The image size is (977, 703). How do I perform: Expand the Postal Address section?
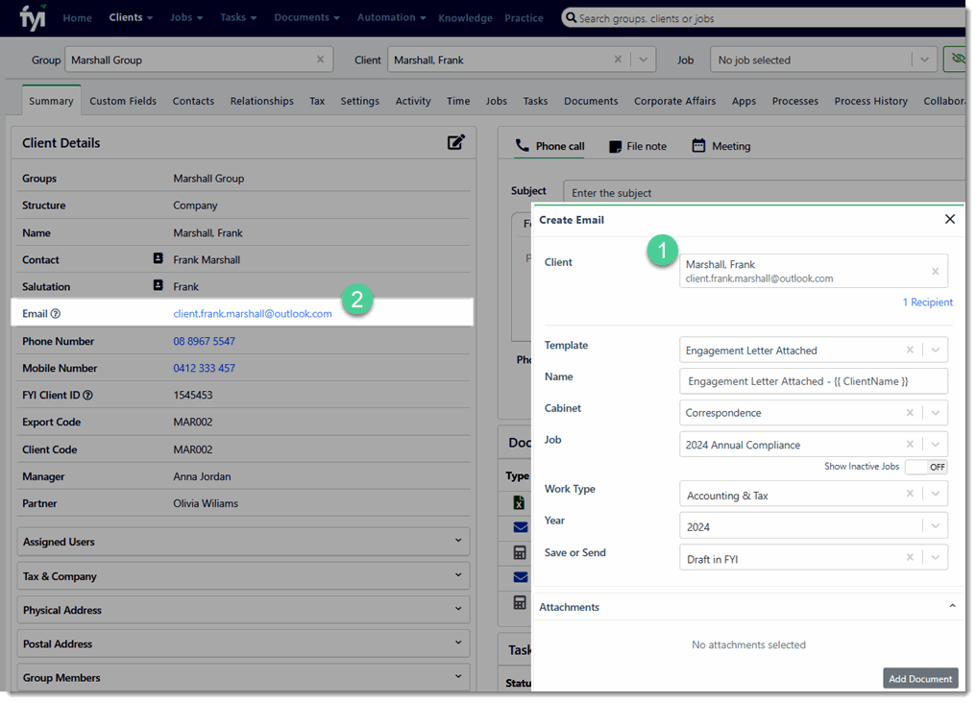point(243,643)
